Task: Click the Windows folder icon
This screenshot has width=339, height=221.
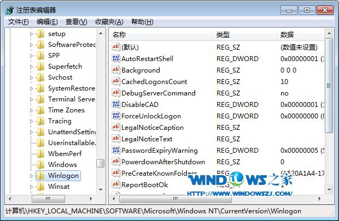Action: [x=40, y=165]
